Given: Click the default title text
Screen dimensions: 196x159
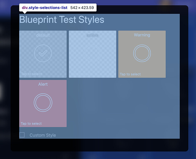Looking at the screenshot, I should (43, 35).
